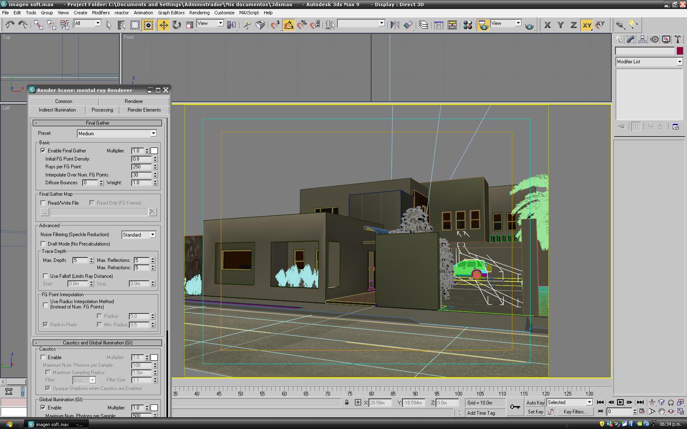Open the Rendering menu
Viewport: 687px width, 429px height.
point(199,13)
